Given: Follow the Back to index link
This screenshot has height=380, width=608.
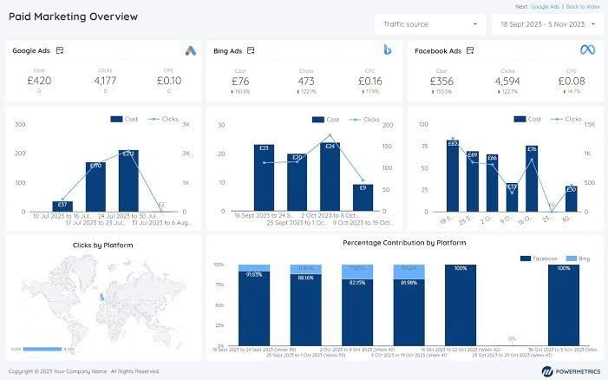Looking at the screenshot, I should 583,7.
